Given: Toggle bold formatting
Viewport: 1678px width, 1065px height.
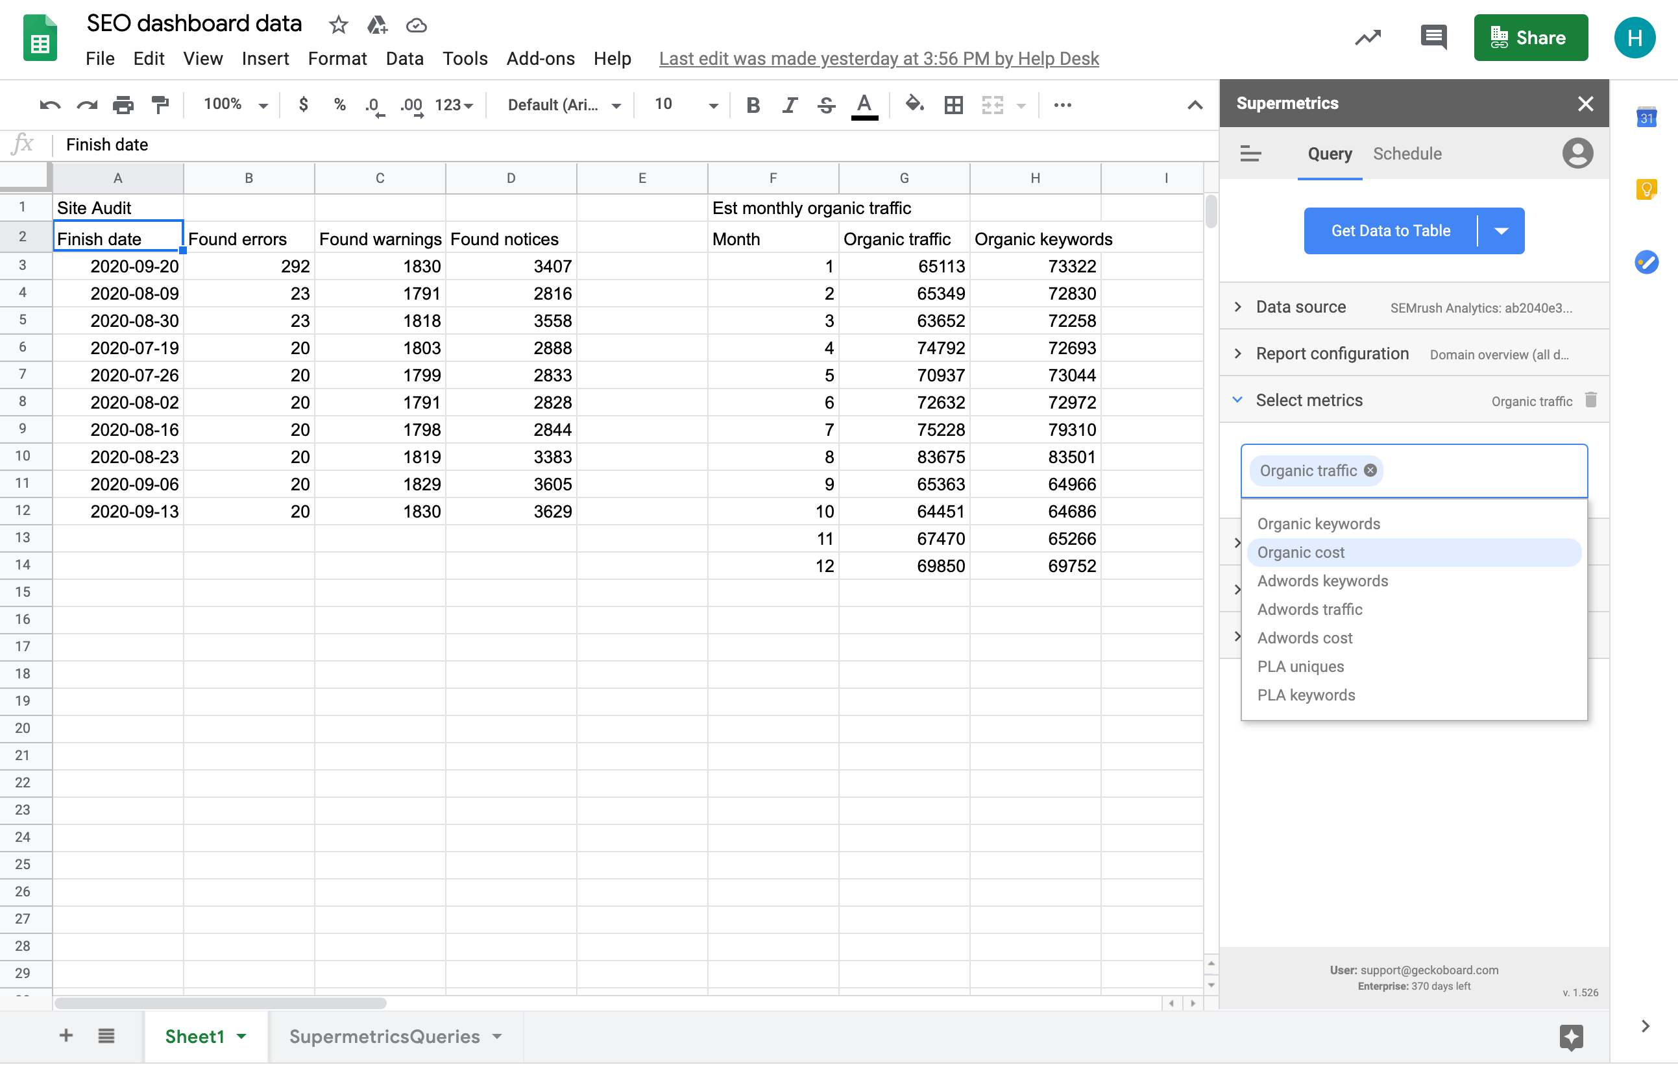Looking at the screenshot, I should (x=753, y=105).
